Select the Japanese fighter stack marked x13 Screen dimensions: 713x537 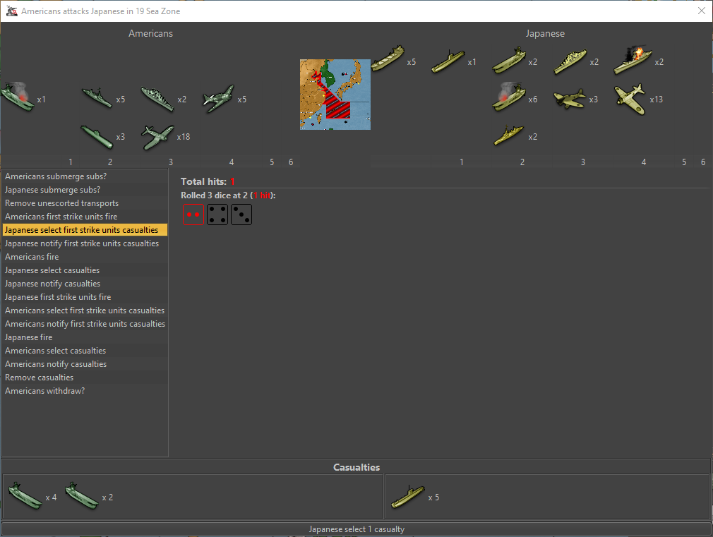click(x=630, y=98)
